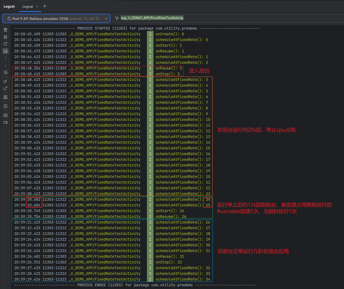
Task: Pause the Logcat output
Action: tap(6, 37)
